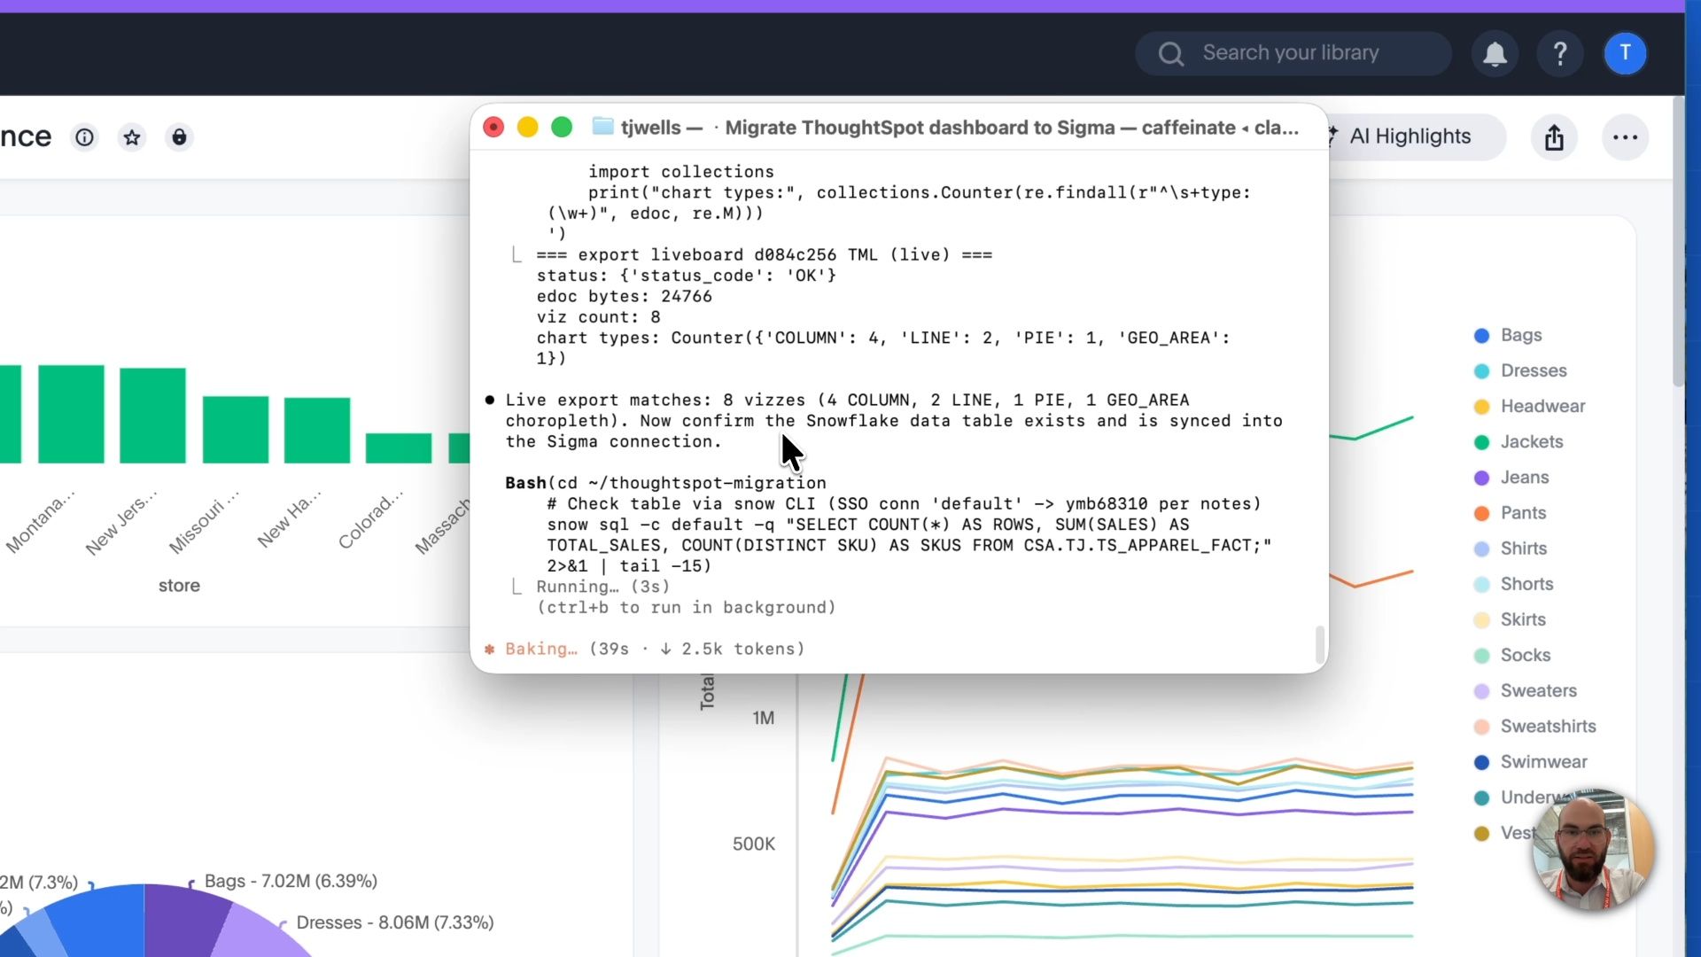Open the help question mark menu
The height and width of the screenshot is (957, 1701).
point(1560,54)
